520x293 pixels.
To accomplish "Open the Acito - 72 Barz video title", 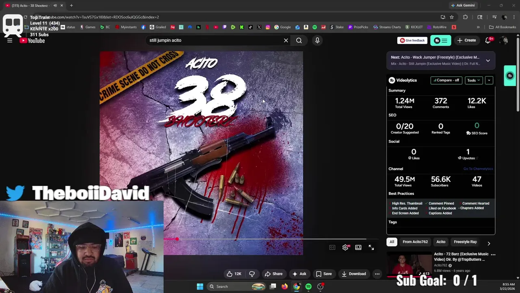I will (461, 257).
